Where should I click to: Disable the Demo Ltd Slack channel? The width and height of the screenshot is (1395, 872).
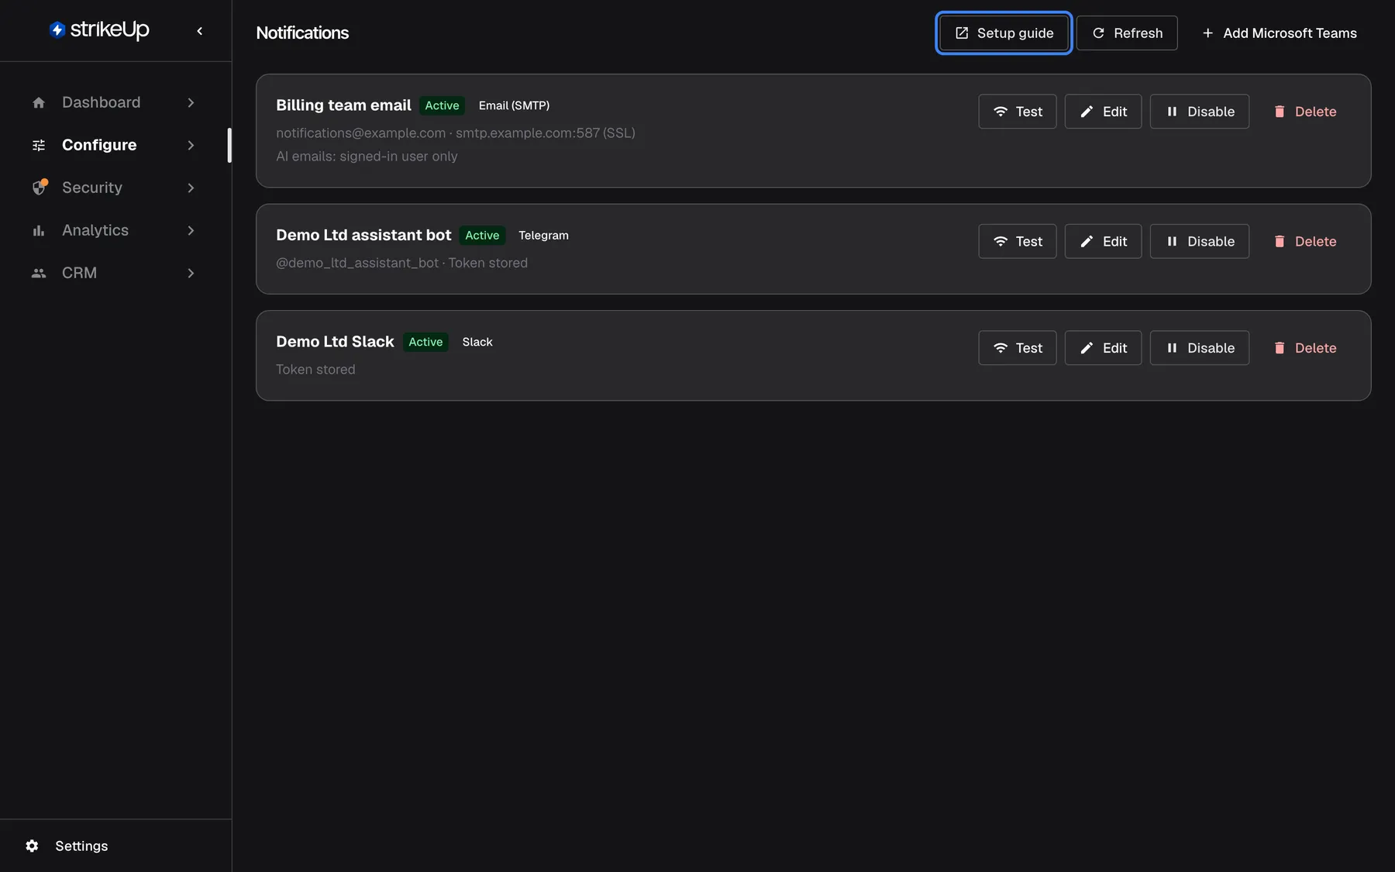(1200, 348)
